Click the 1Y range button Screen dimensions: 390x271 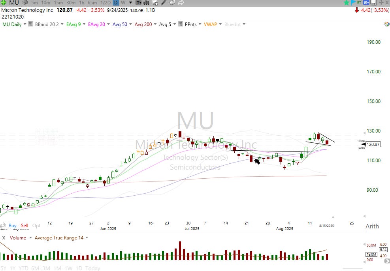click(12, 268)
